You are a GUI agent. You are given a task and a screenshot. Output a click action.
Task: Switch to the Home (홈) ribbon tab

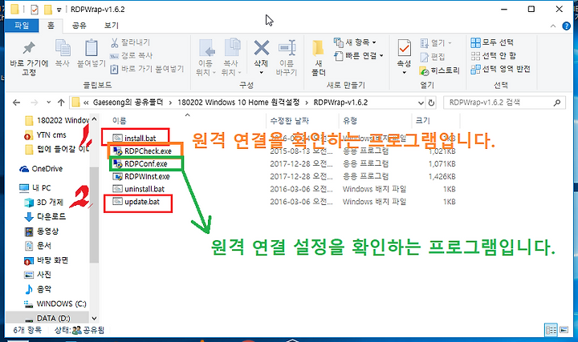(51, 26)
